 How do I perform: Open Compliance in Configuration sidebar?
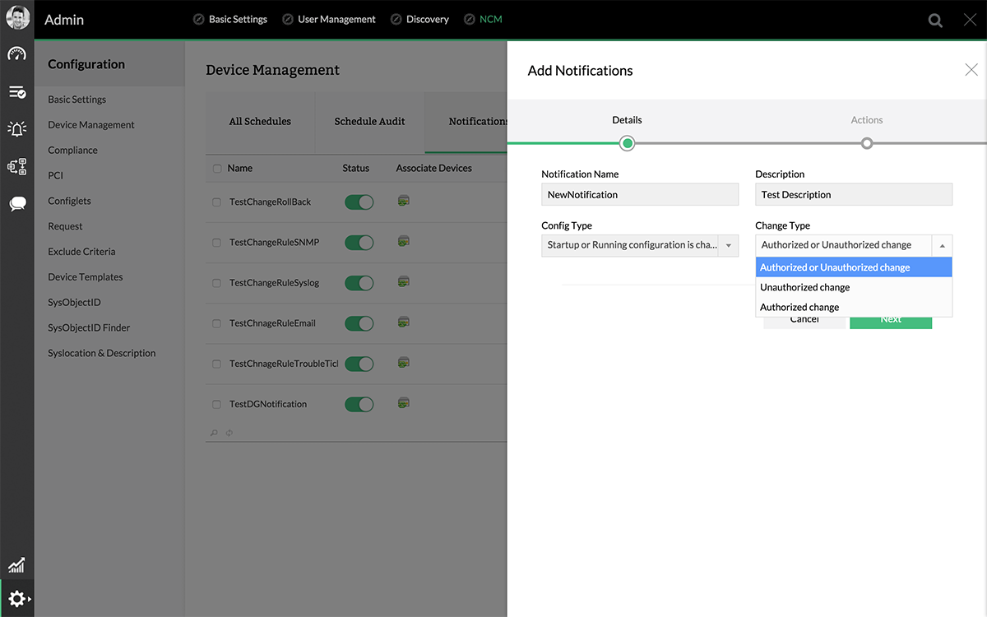point(72,151)
